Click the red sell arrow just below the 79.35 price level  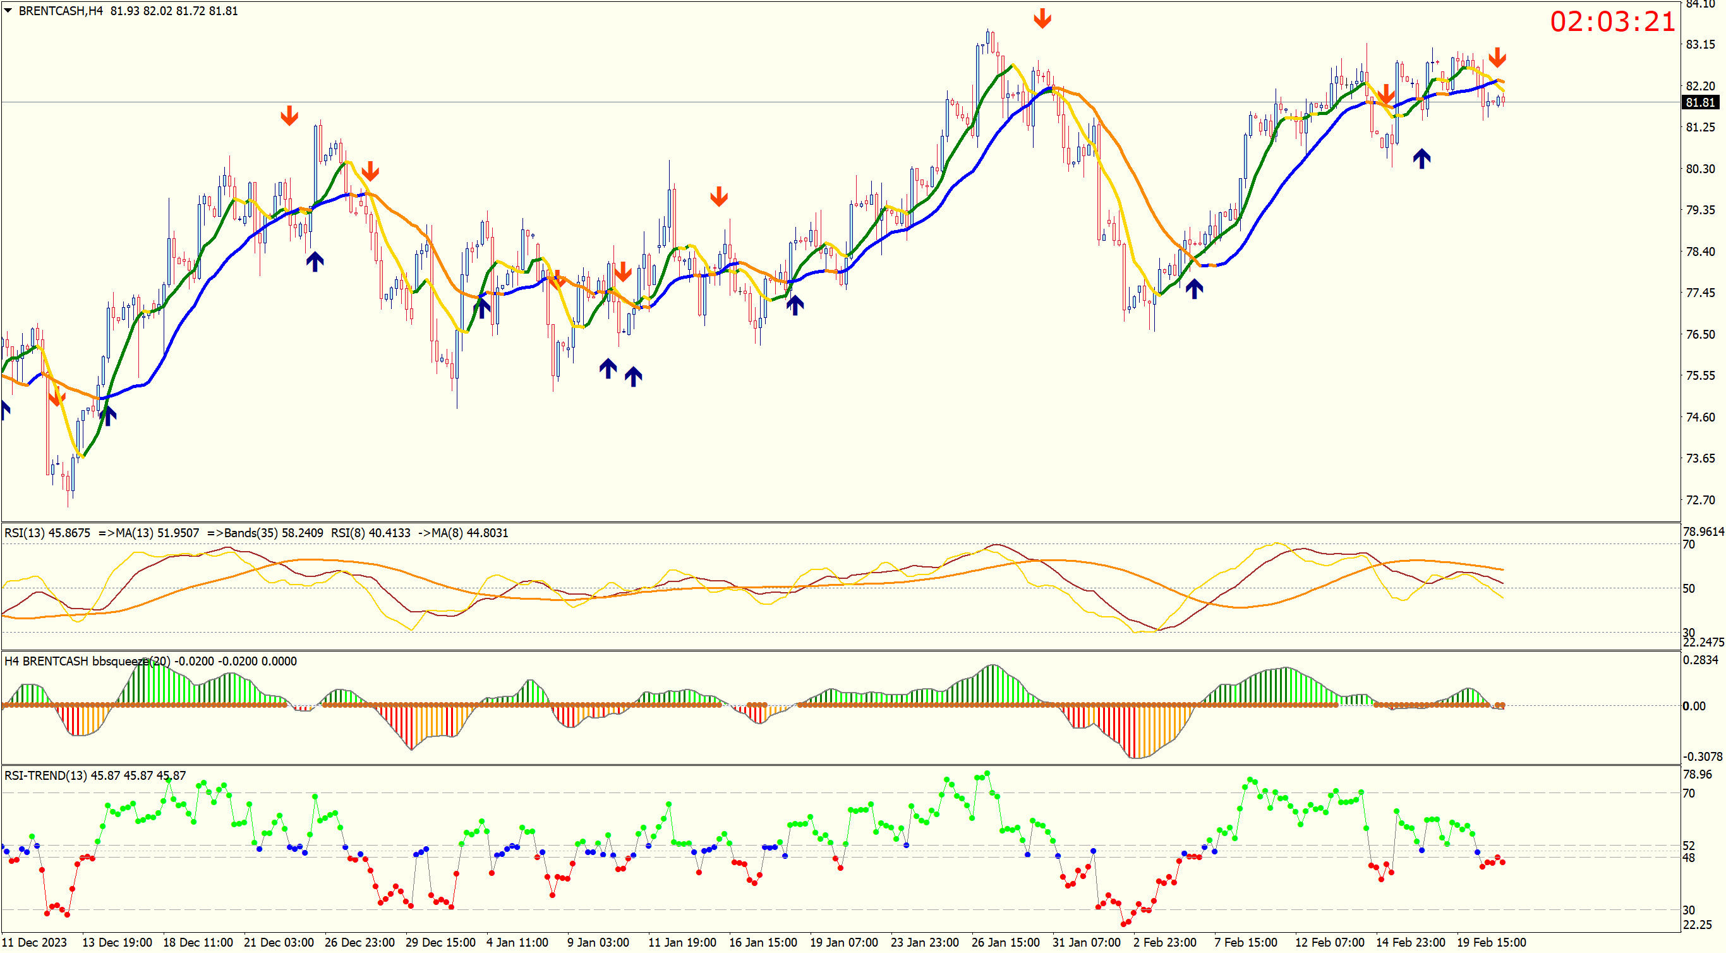coord(719,197)
